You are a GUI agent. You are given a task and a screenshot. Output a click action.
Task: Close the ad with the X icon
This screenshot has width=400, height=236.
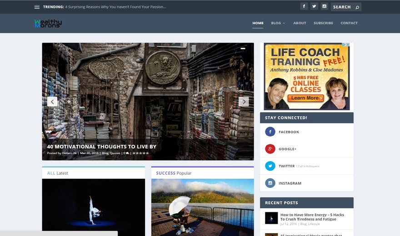pos(347,44)
